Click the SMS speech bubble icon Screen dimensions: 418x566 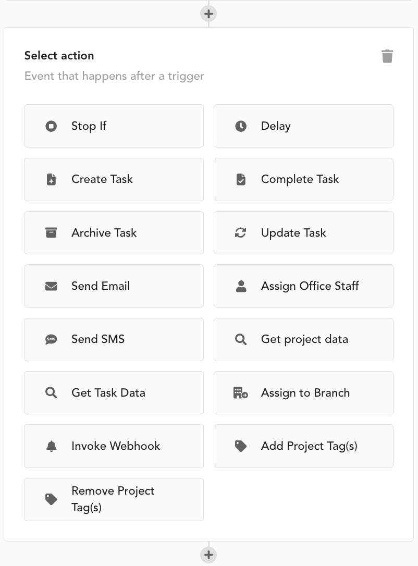coord(51,339)
